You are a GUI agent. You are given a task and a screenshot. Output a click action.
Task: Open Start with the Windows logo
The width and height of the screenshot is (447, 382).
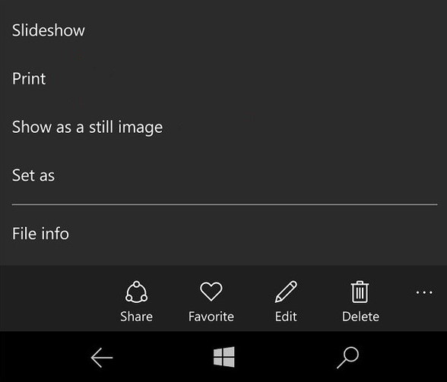pos(224,357)
